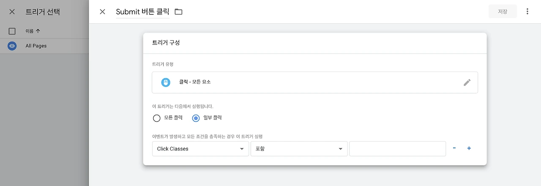The height and width of the screenshot is (186, 541).
Task: Add a condition with the plus button
Action: (x=469, y=148)
